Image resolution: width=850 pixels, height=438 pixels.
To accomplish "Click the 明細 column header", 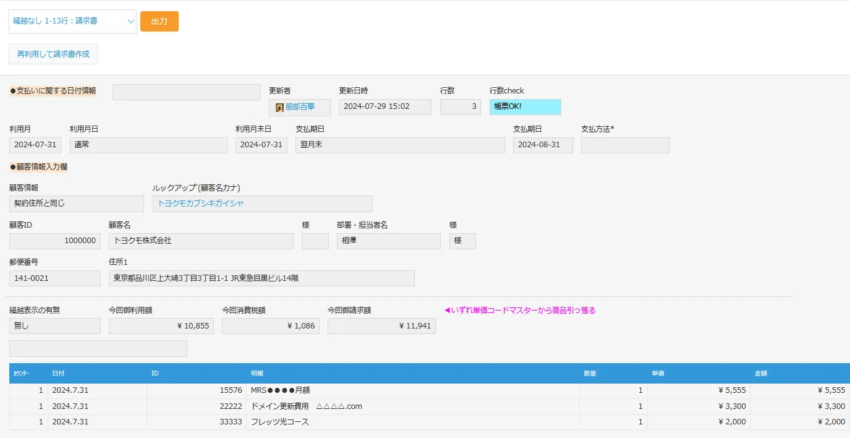I will click(x=257, y=374).
